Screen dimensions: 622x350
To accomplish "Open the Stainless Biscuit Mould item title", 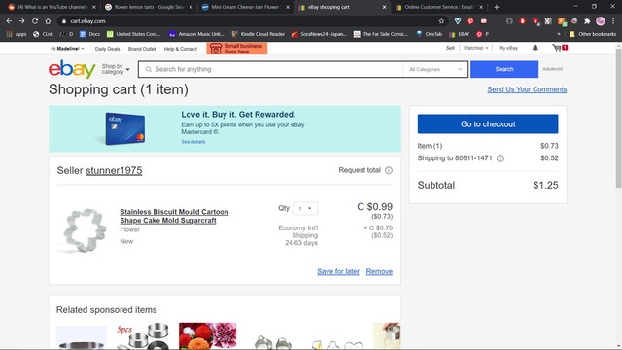I will tap(174, 216).
